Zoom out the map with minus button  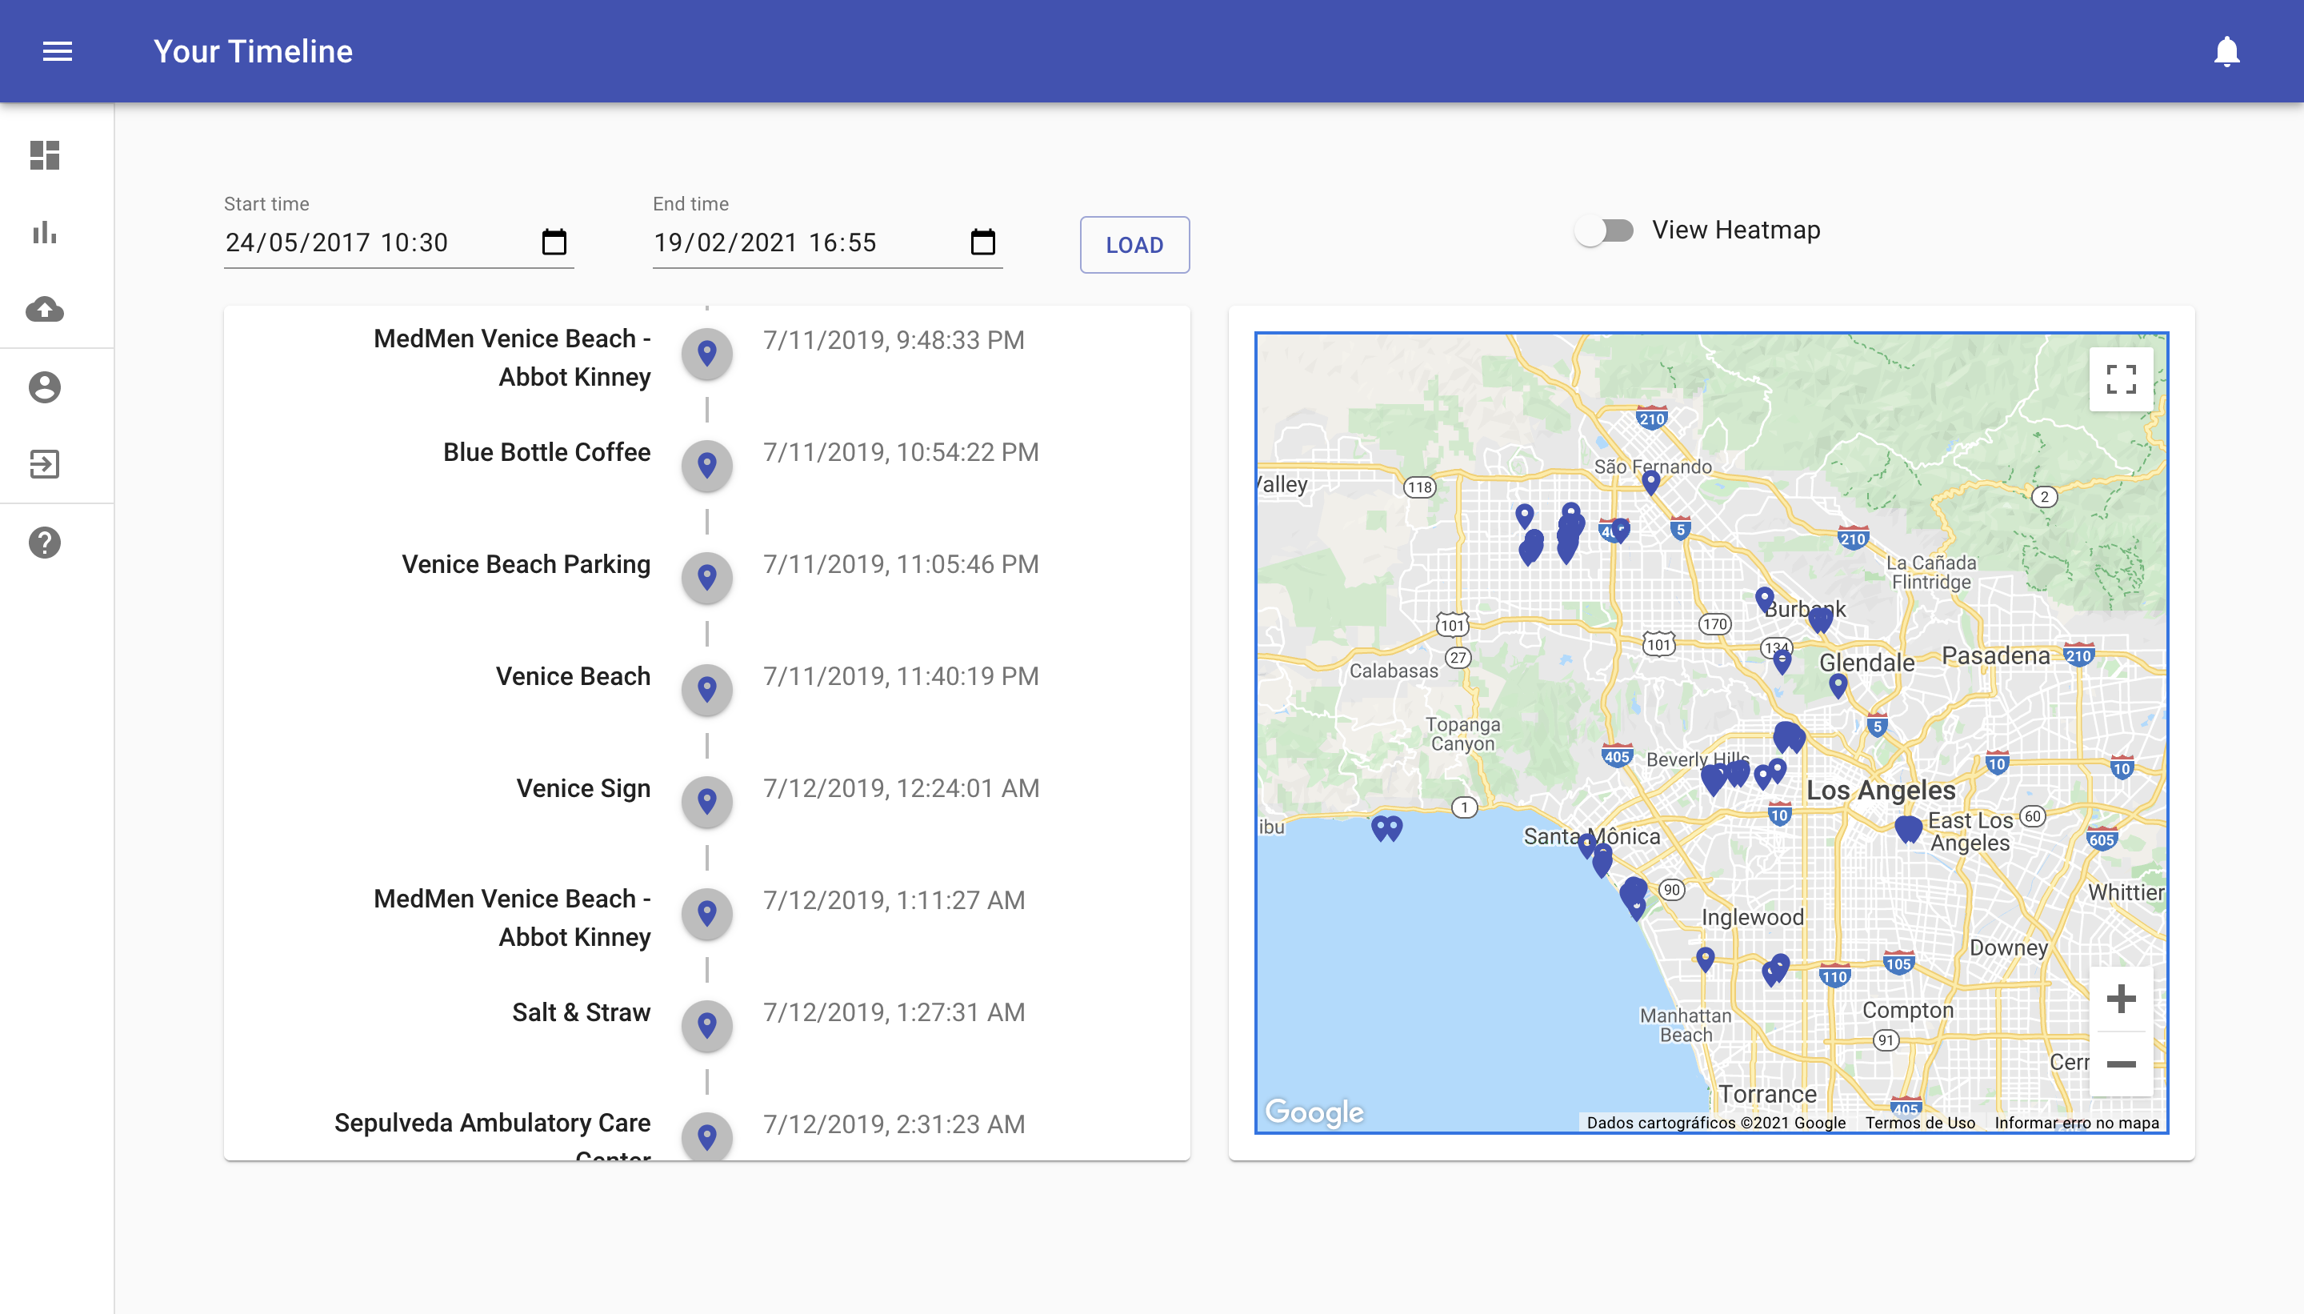(2121, 1064)
